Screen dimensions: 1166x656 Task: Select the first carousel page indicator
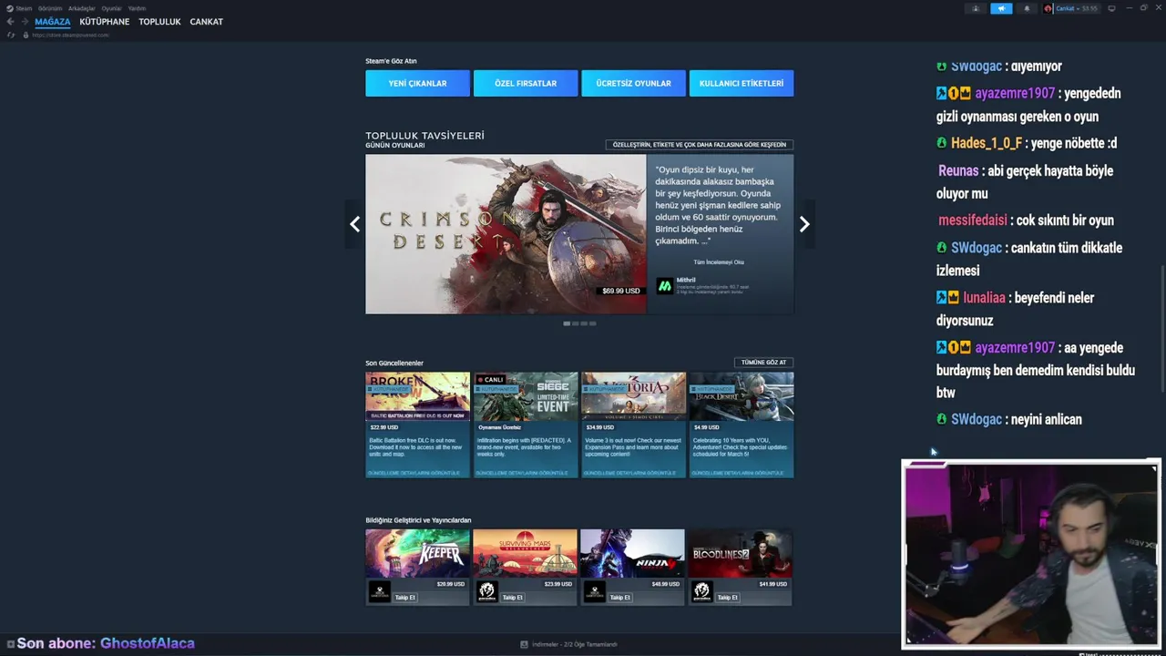click(x=567, y=323)
